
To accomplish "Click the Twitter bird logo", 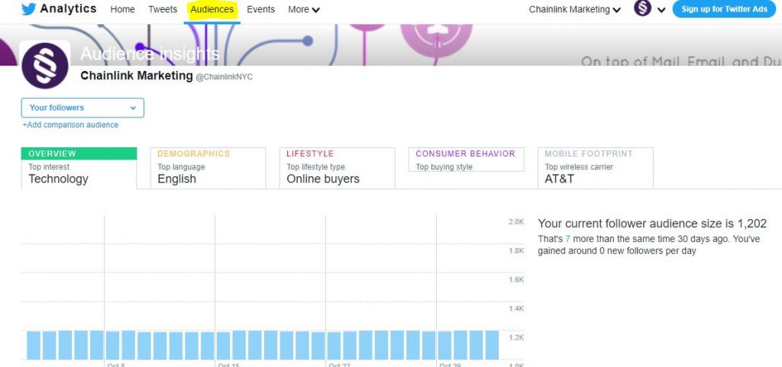I will click(28, 9).
